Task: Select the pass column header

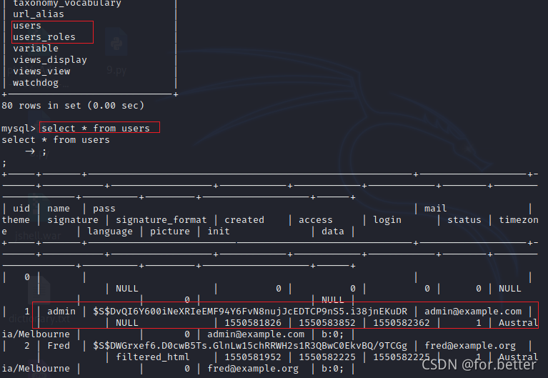Action: coord(104,209)
